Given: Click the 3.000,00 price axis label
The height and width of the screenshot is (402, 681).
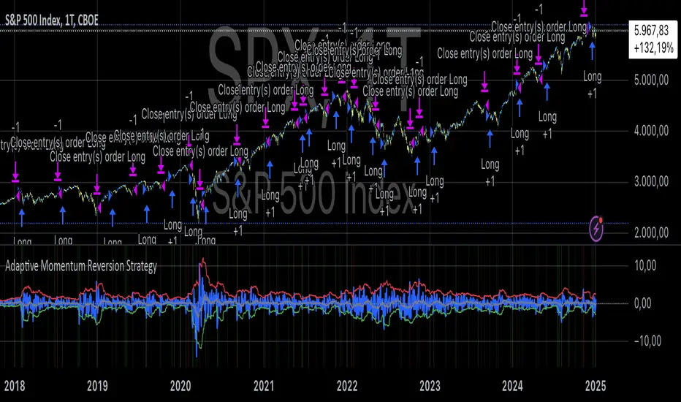Looking at the screenshot, I should (651, 182).
